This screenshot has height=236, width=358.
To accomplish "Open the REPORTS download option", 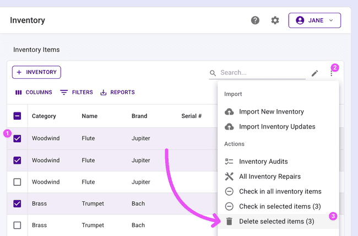I will [x=117, y=93].
